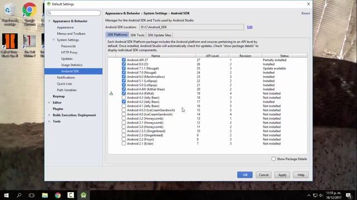The width and height of the screenshot is (357, 200).
Task: Expand Build, Execution, Deployment node
Action: (x=49, y=115)
